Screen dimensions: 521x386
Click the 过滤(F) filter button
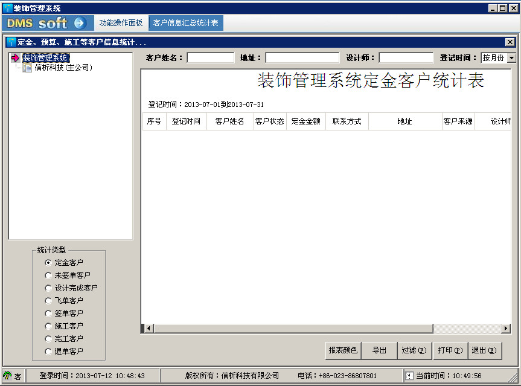click(x=414, y=350)
